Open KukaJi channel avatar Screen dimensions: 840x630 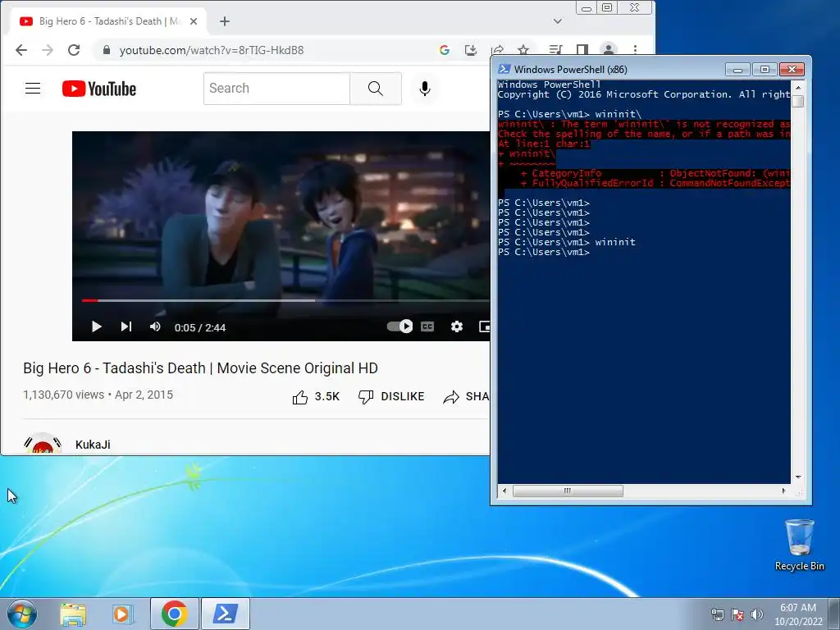coord(43,444)
